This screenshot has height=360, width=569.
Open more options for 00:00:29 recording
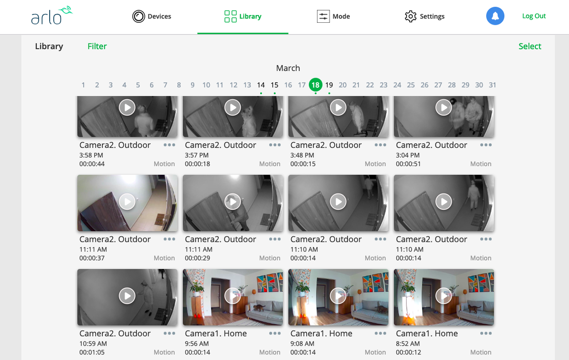click(275, 239)
